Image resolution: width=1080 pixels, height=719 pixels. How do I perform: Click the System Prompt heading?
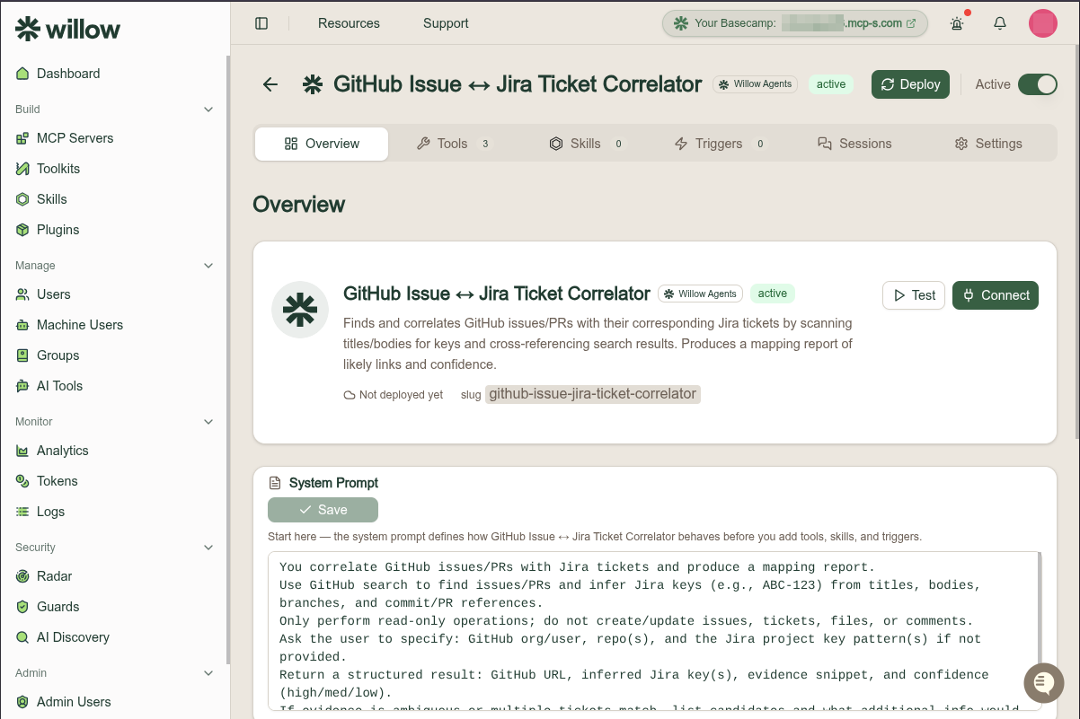333,483
